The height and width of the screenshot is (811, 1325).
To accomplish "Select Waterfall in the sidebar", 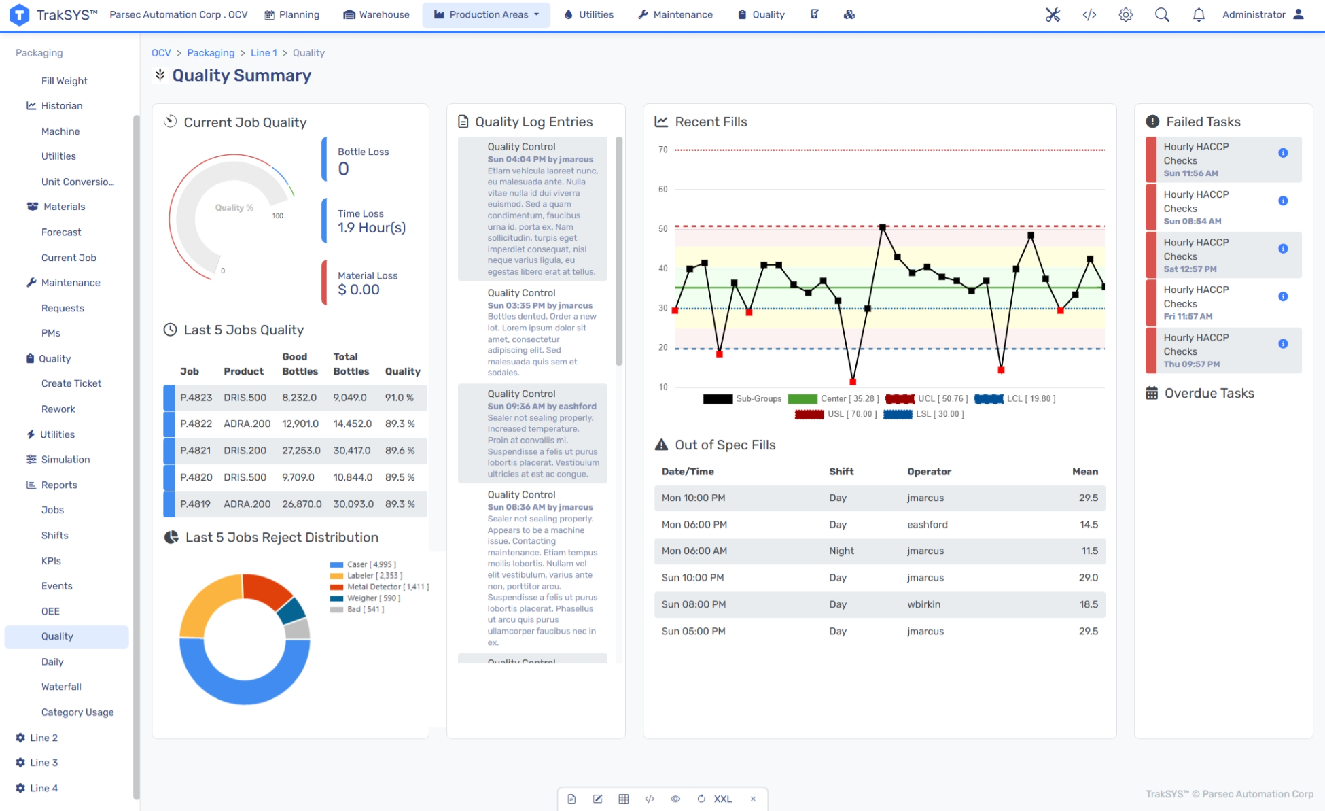I will tap(61, 687).
